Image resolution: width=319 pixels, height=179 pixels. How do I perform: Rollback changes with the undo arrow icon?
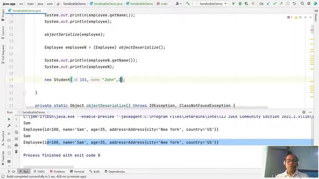click(294, 3)
